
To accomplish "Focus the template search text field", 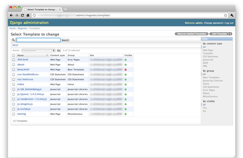I will [38, 40].
